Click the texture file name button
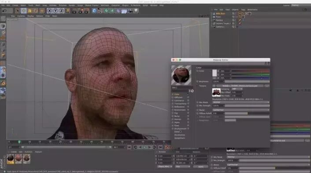Screen dimensions: 311x173 click(x=240, y=86)
